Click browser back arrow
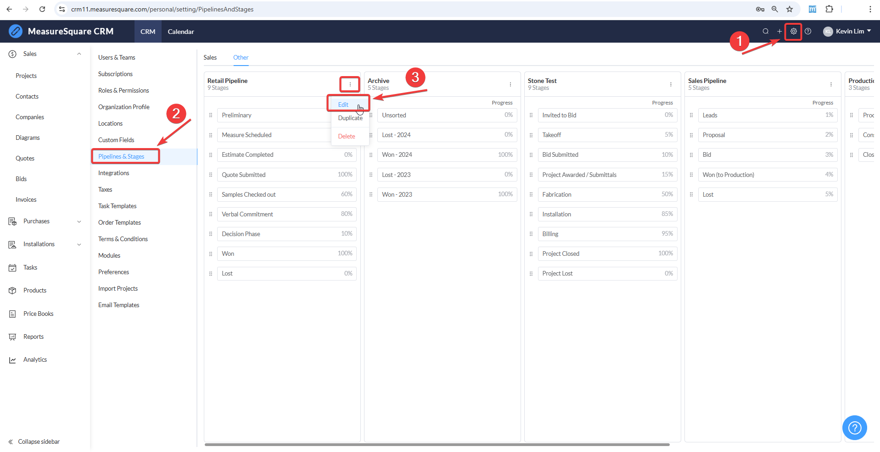This screenshot has width=880, height=452. [x=9, y=9]
